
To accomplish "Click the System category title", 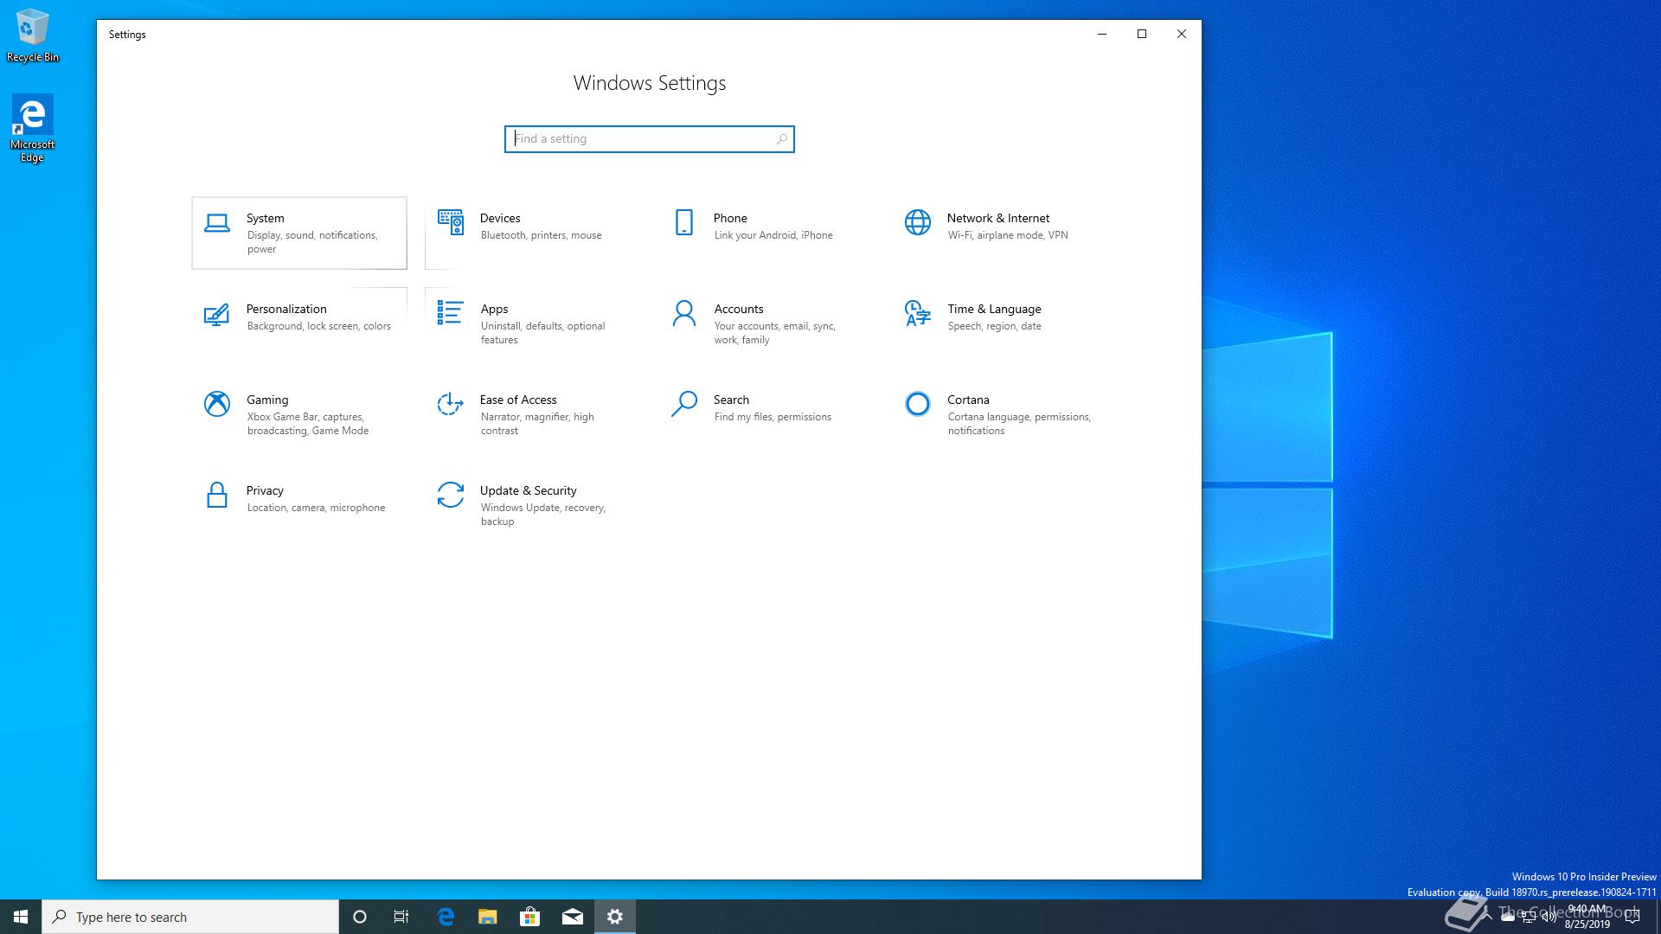I will (266, 218).
